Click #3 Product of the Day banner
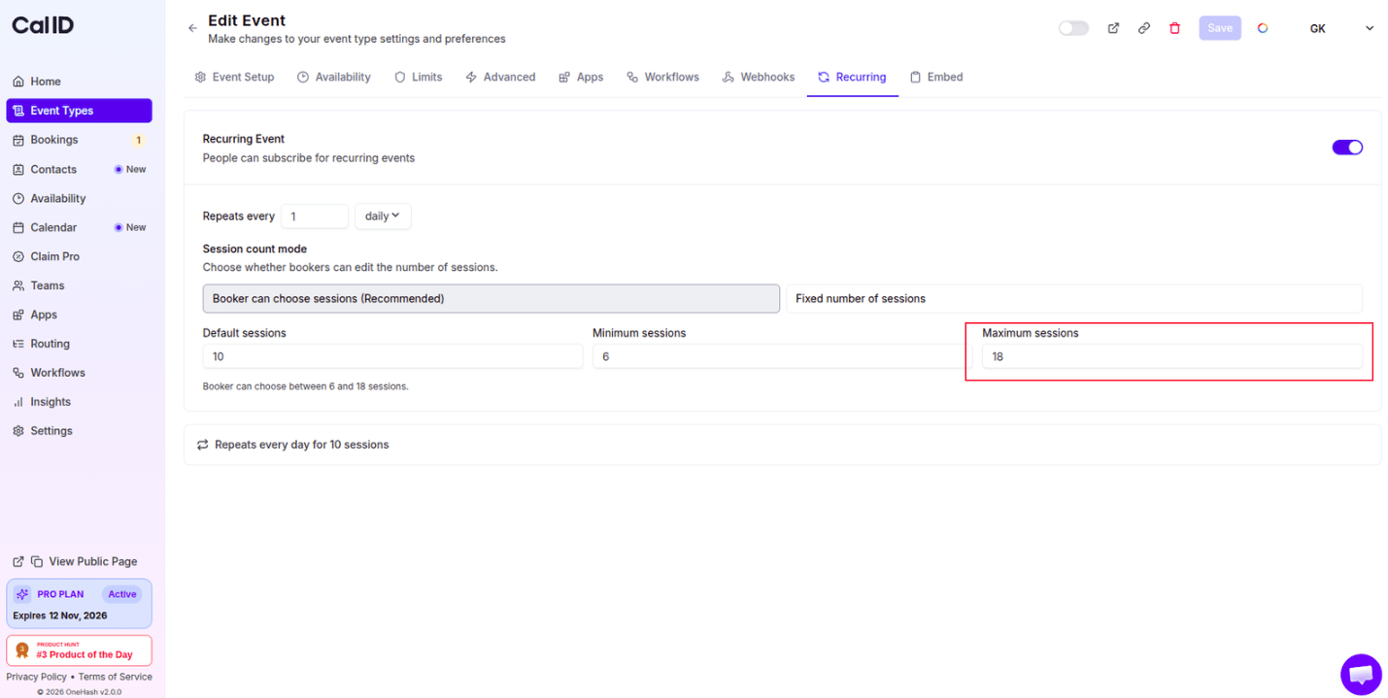The width and height of the screenshot is (1388, 698). pos(79,650)
